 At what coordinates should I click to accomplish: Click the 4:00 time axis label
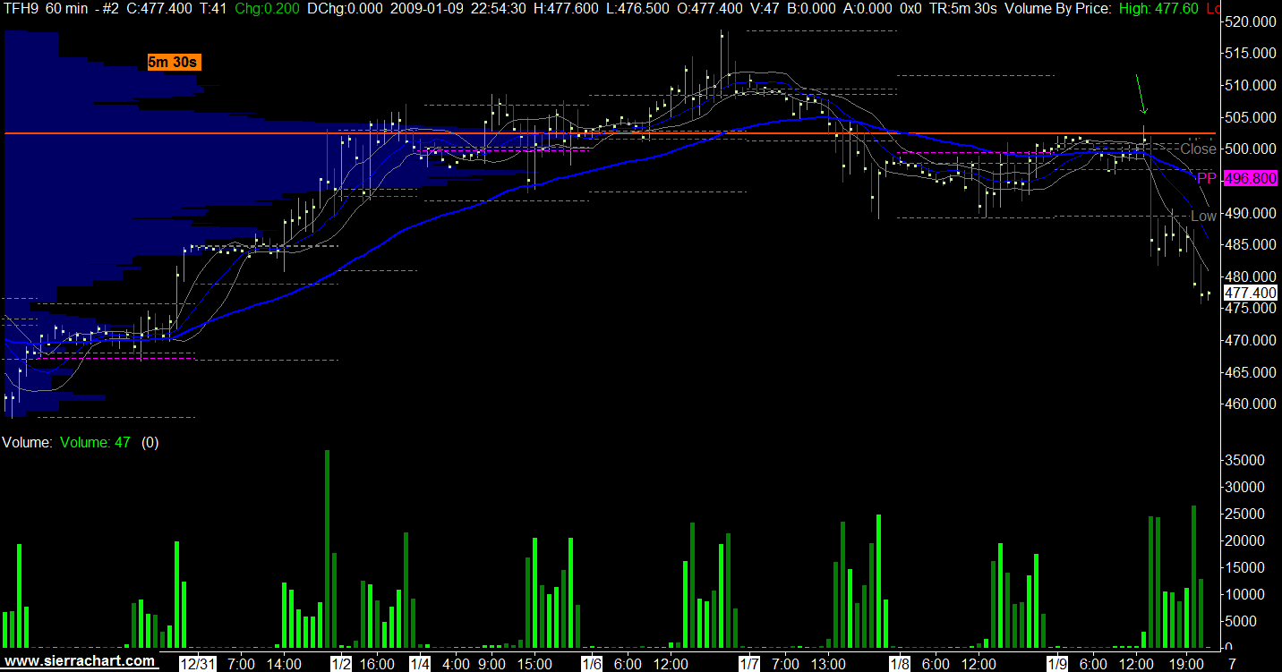(x=456, y=664)
